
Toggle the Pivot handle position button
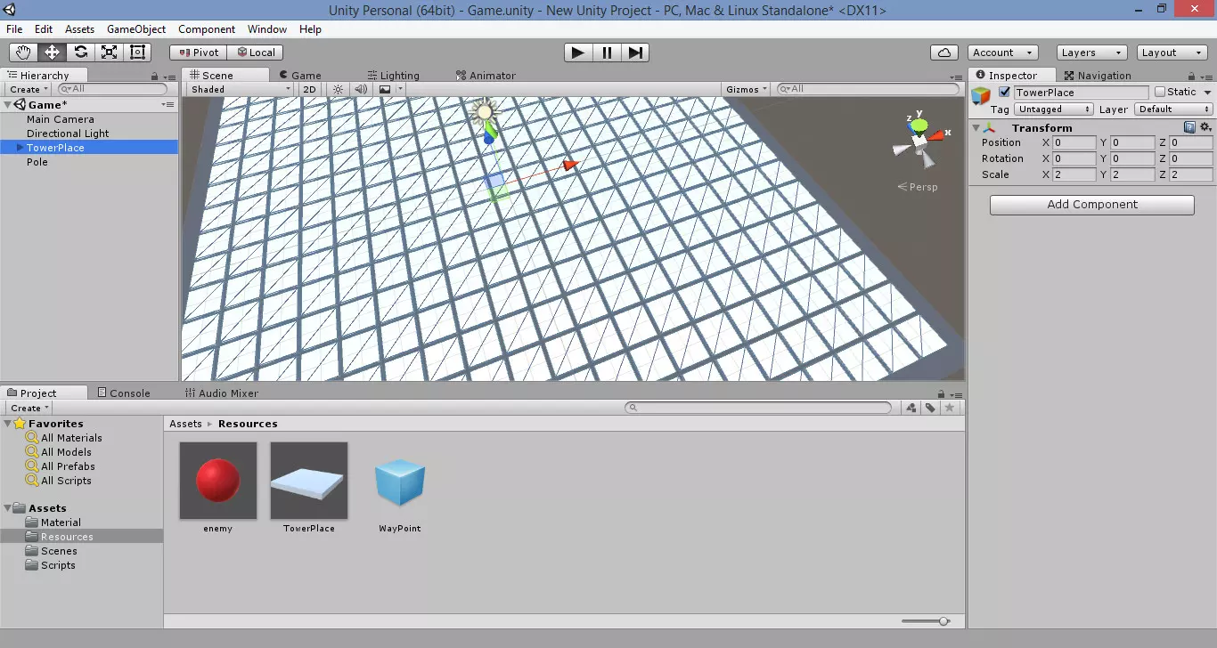coord(198,53)
